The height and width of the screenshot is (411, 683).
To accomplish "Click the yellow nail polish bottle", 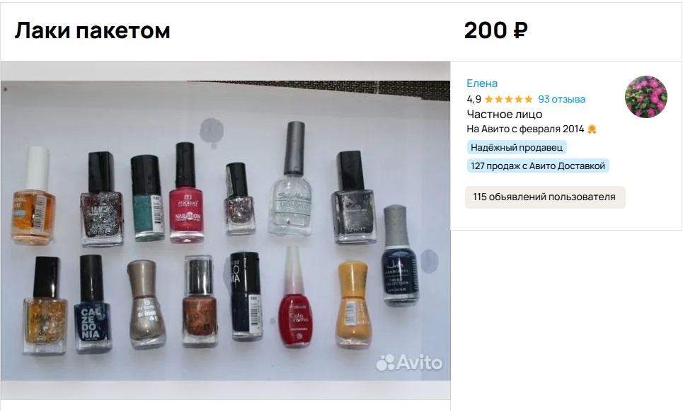I will [x=353, y=304].
